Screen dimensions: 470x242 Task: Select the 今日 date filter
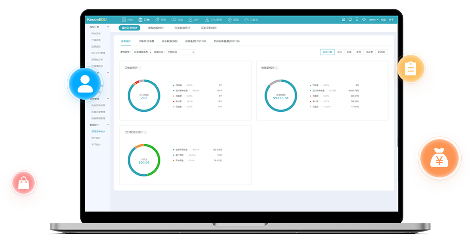(340, 52)
